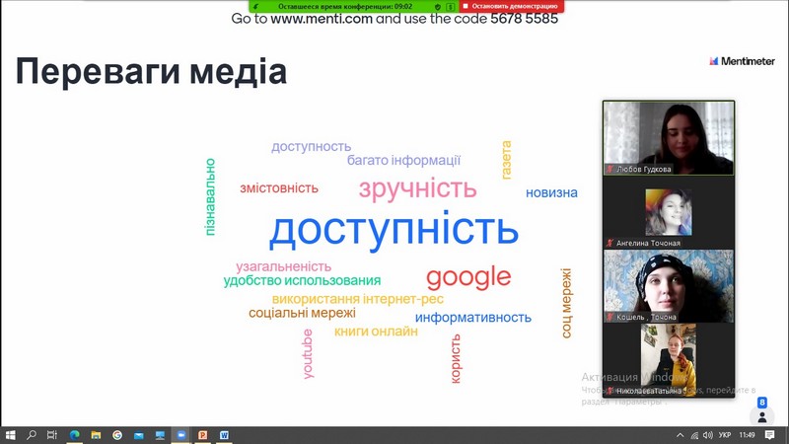
Task: Click muted mic icon next to Любов Гудкова
Action: tap(610, 169)
